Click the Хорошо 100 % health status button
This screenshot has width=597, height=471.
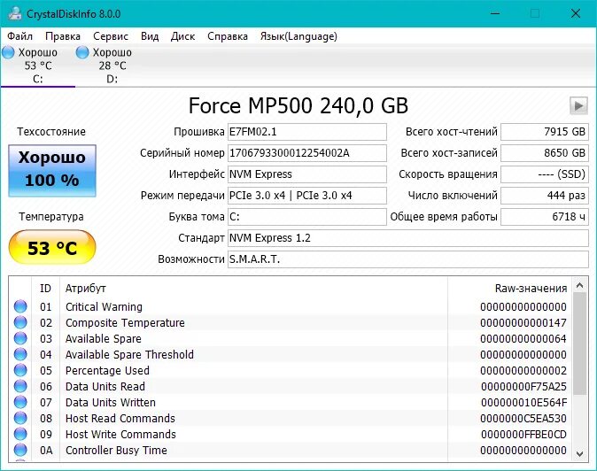52,171
